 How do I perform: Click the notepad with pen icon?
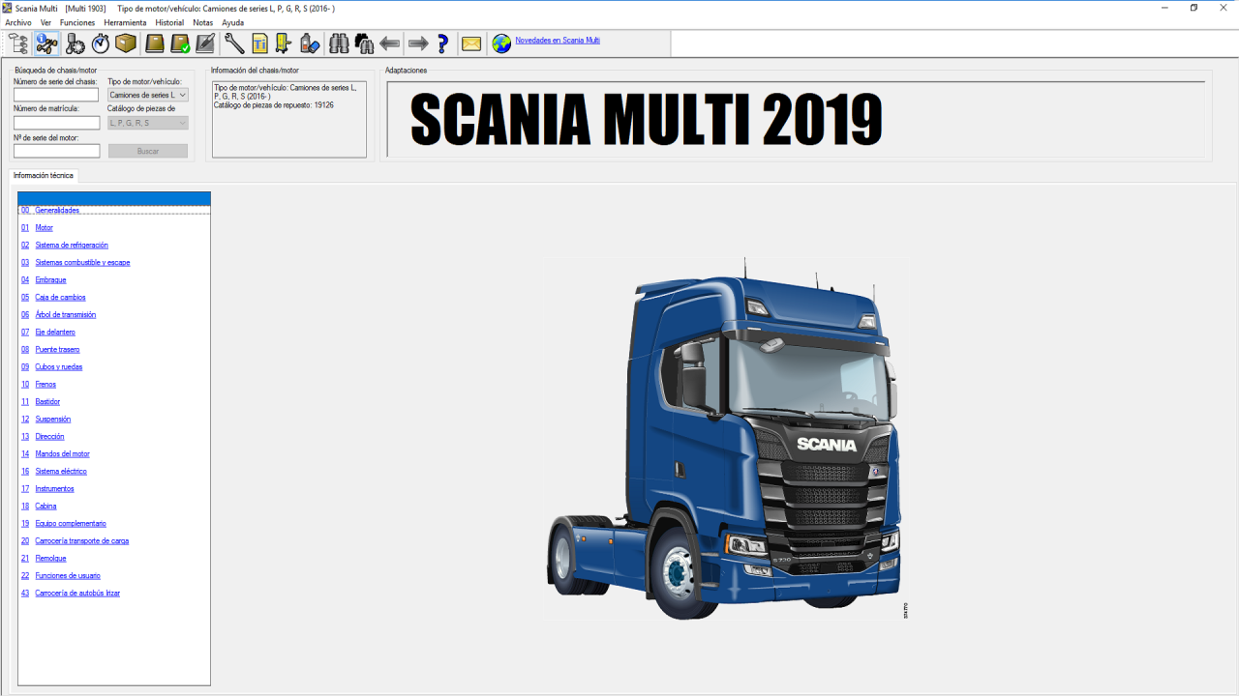coord(205,43)
